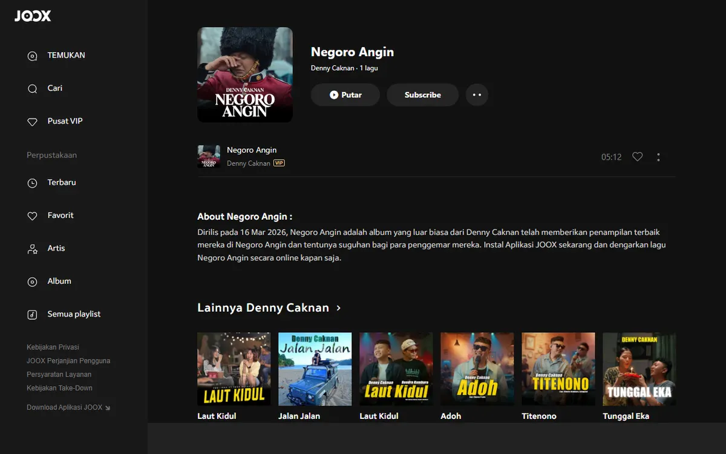Open album more options two-dot button
The height and width of the screenshot is (454, 726).
[477, 95]
